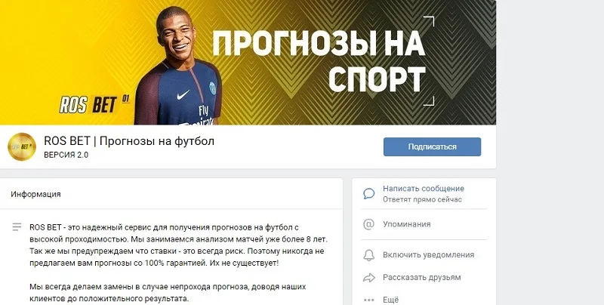The image size is (604, 305).
Task: Click the ВЕРСИЯ 2.0 status text
Action: [x=66, y=155]
